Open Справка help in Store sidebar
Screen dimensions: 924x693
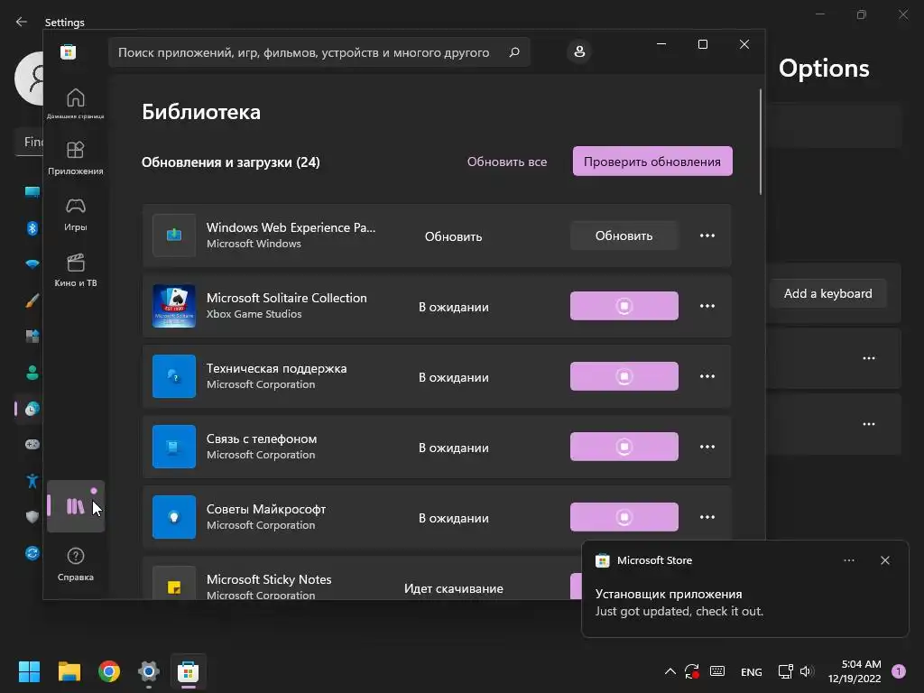pos(76,564)
